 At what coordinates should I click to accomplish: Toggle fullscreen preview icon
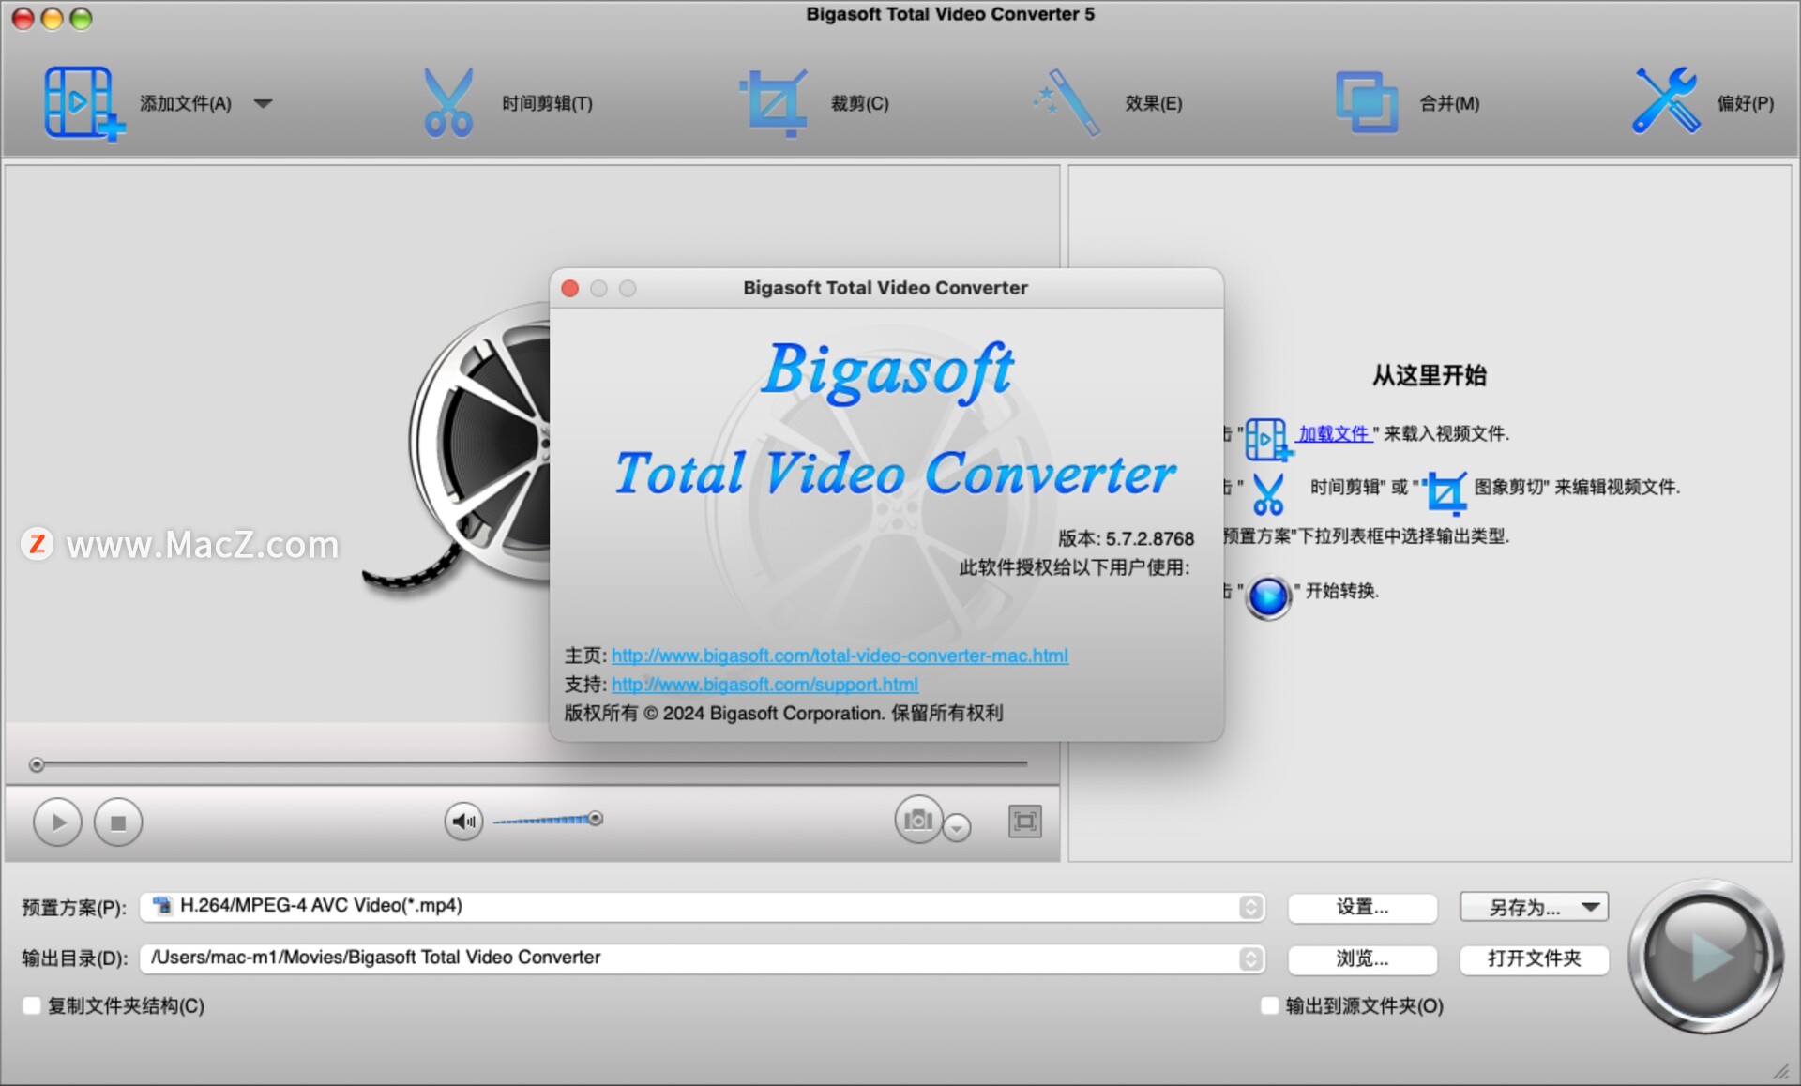[x=1025, y=822]
